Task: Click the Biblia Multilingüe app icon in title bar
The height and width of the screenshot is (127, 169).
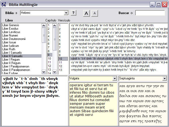Action: [x=3, y=4]
